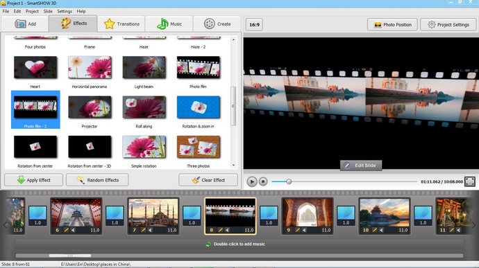
Task: Open fullscreen preview mode
Action: 470,181
